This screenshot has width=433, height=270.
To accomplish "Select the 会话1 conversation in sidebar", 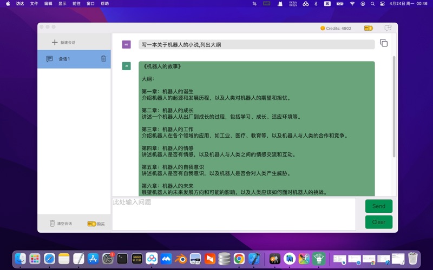I will [64, 59].
